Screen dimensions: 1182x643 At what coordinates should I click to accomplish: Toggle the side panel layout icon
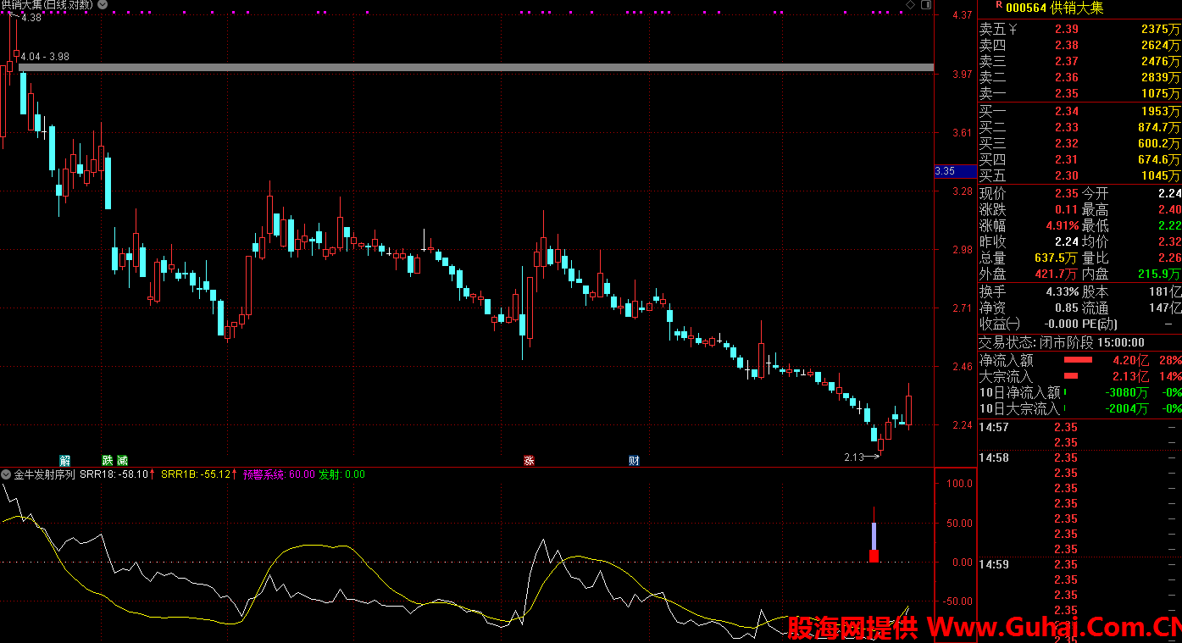pos(927,4)
